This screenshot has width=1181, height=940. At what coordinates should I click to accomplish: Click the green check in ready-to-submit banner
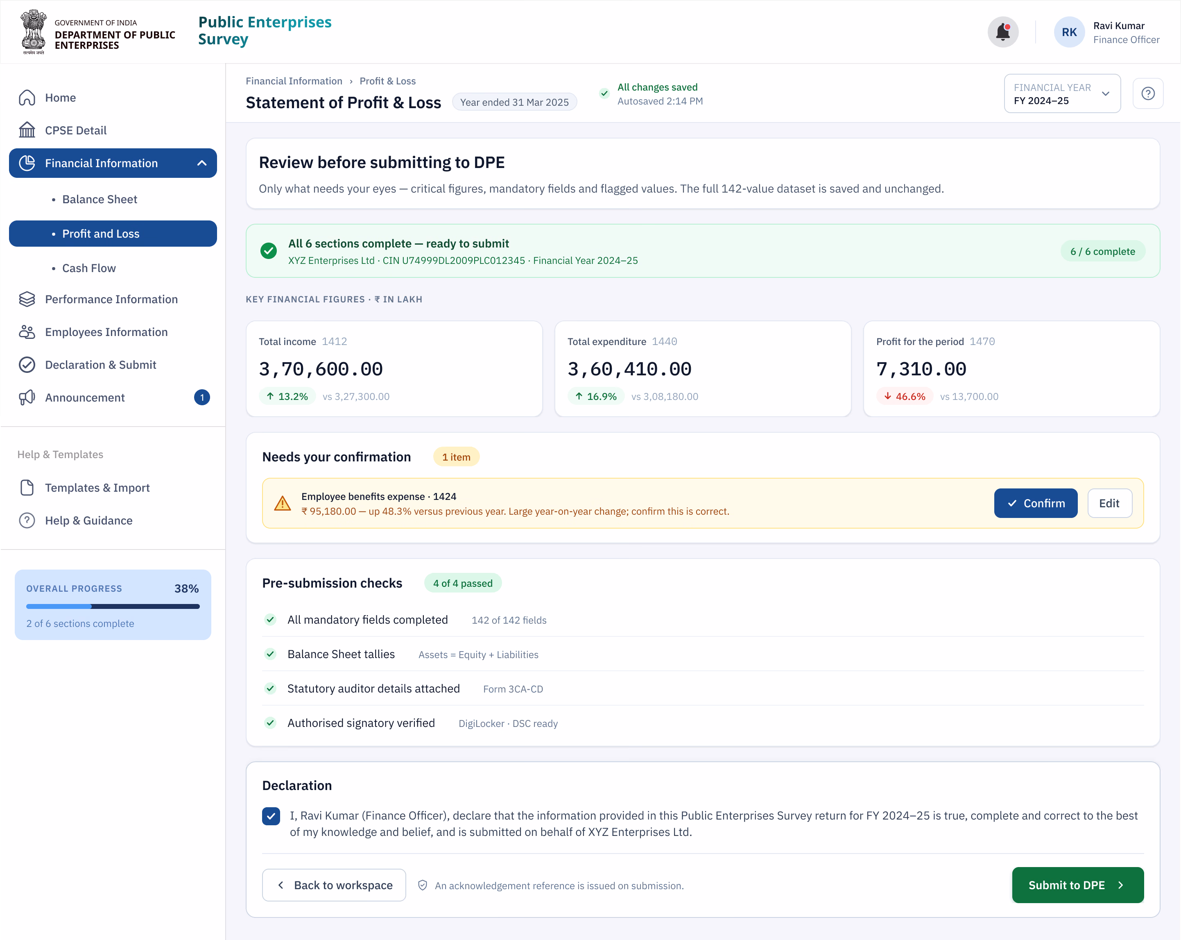[268, 251]
